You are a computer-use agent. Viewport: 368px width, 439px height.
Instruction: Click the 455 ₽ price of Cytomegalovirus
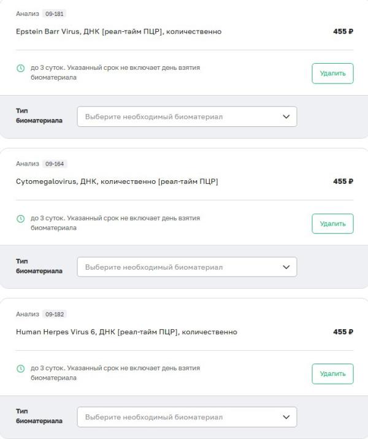click(343, 181)
